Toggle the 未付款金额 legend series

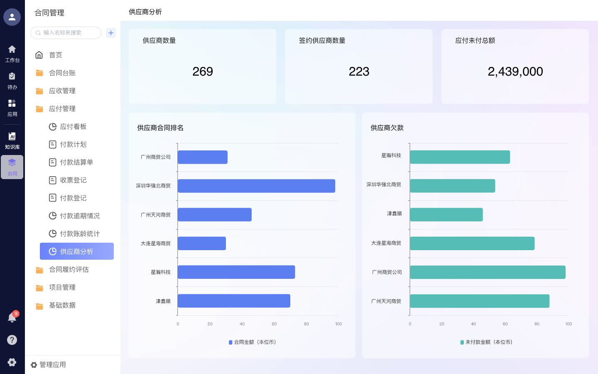[x=486, y=342]
